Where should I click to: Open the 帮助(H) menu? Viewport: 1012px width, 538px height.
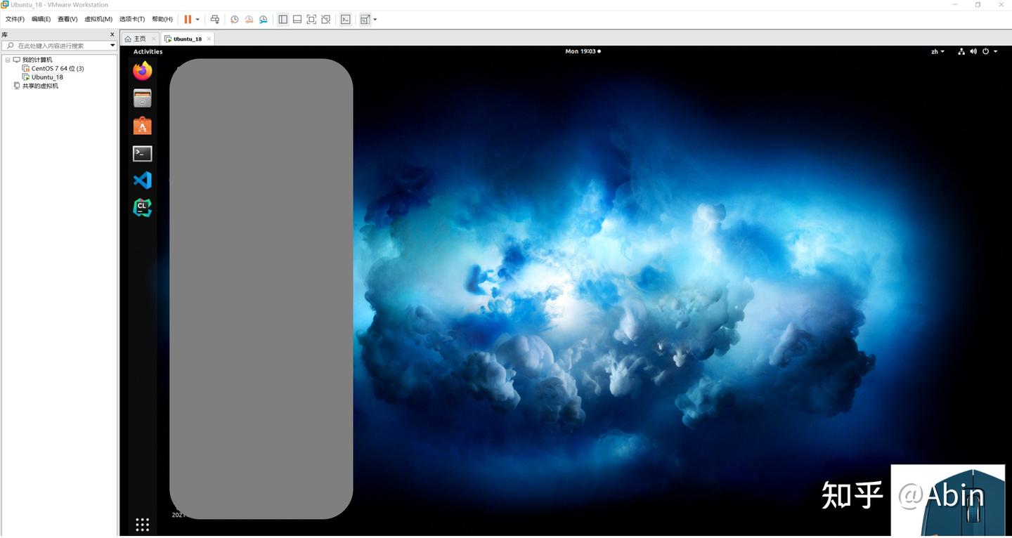coord(162,20)
